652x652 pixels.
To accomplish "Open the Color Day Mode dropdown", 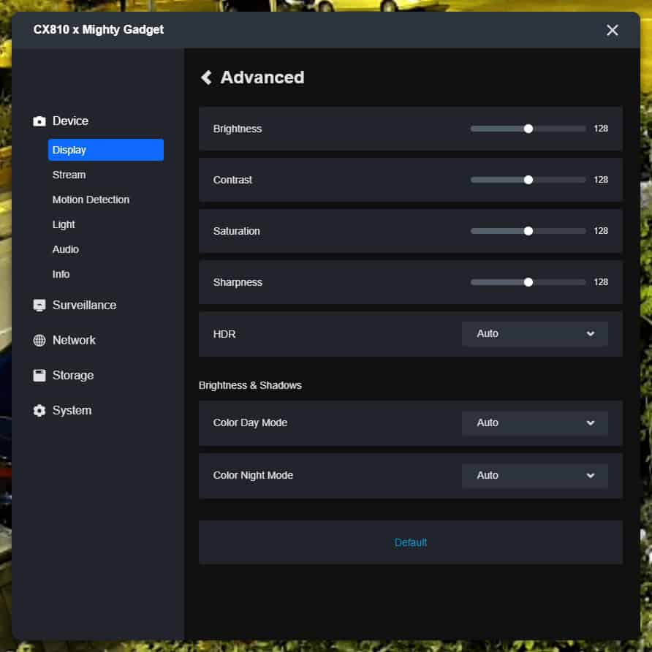I will 534,423.
